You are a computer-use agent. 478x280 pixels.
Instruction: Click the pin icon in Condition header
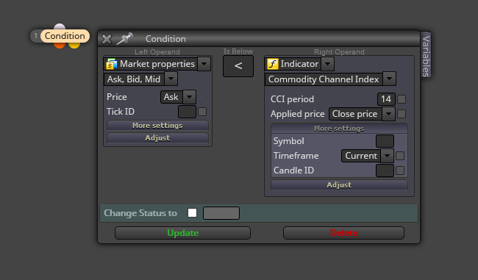[125, 39]
